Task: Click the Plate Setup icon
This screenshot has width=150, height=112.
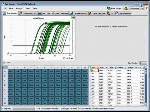Action: tap(109, 8)
